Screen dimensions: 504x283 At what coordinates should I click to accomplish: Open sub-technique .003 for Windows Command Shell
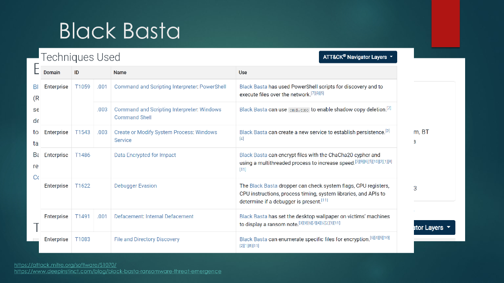102,110
